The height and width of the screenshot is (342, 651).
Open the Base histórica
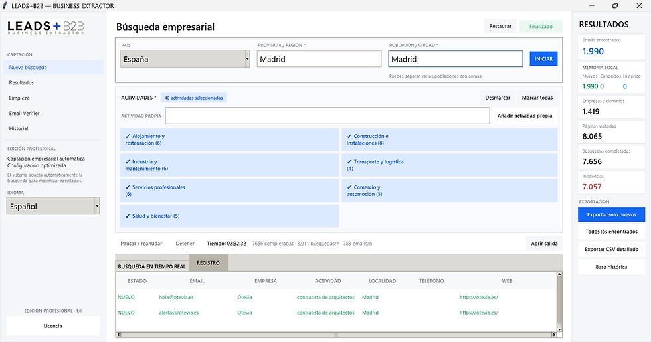tap(612, 267)
